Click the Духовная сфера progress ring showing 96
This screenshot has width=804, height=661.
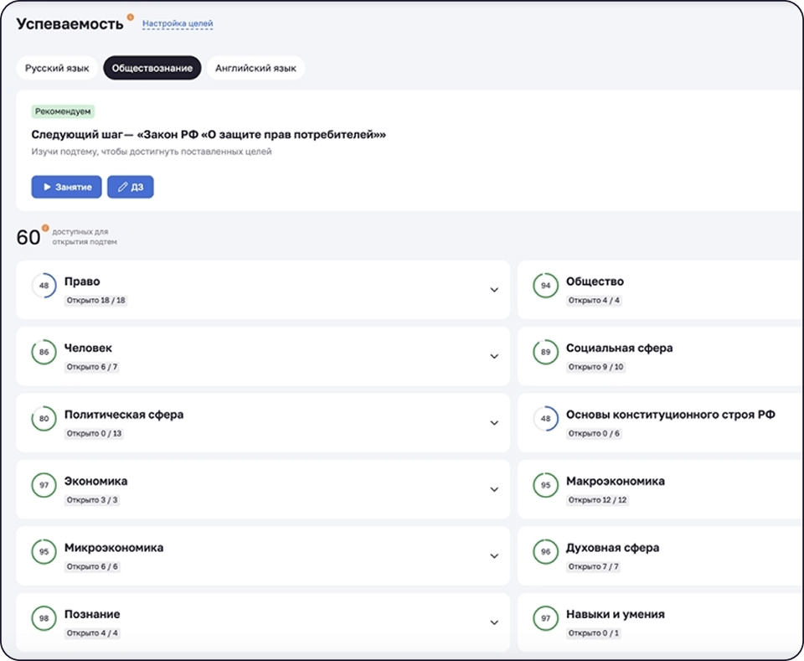point(545,552)
